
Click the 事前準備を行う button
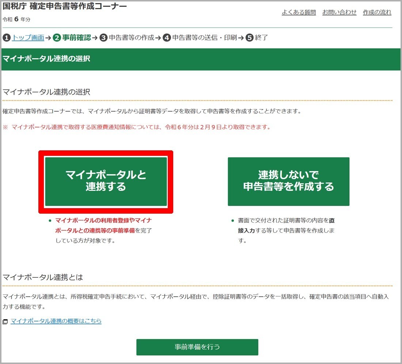click(197, 347)
